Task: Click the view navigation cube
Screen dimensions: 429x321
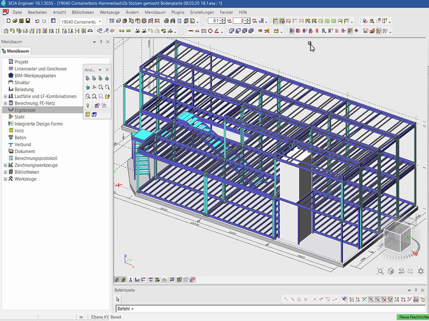Action: pos(397,237)
